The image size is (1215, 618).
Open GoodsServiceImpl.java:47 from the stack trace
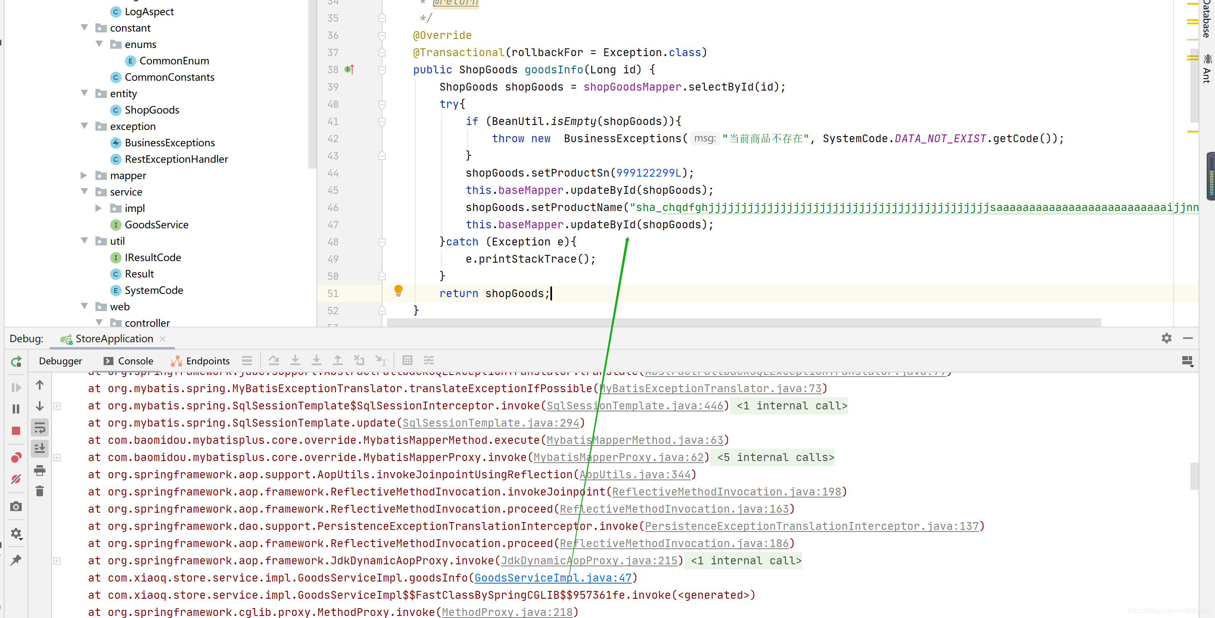point(553,577)
